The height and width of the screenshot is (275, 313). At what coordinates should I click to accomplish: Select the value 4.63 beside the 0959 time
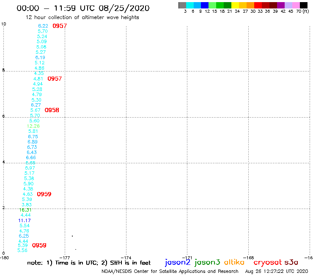click(28, 194)
